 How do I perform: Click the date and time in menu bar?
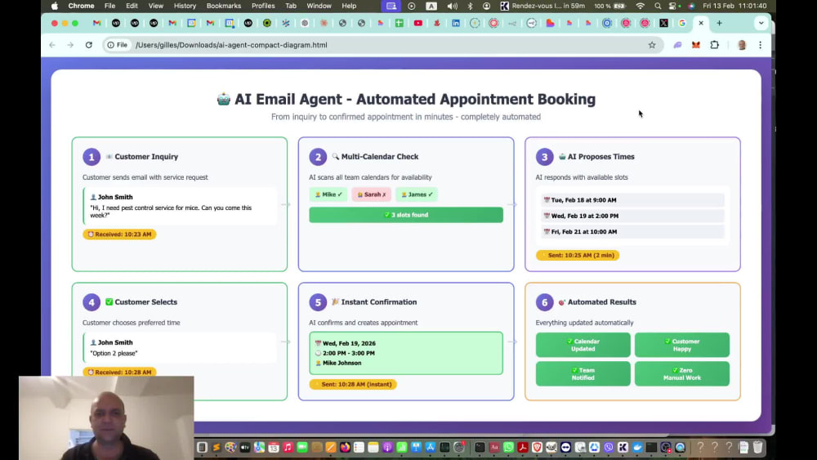(734, 6)
